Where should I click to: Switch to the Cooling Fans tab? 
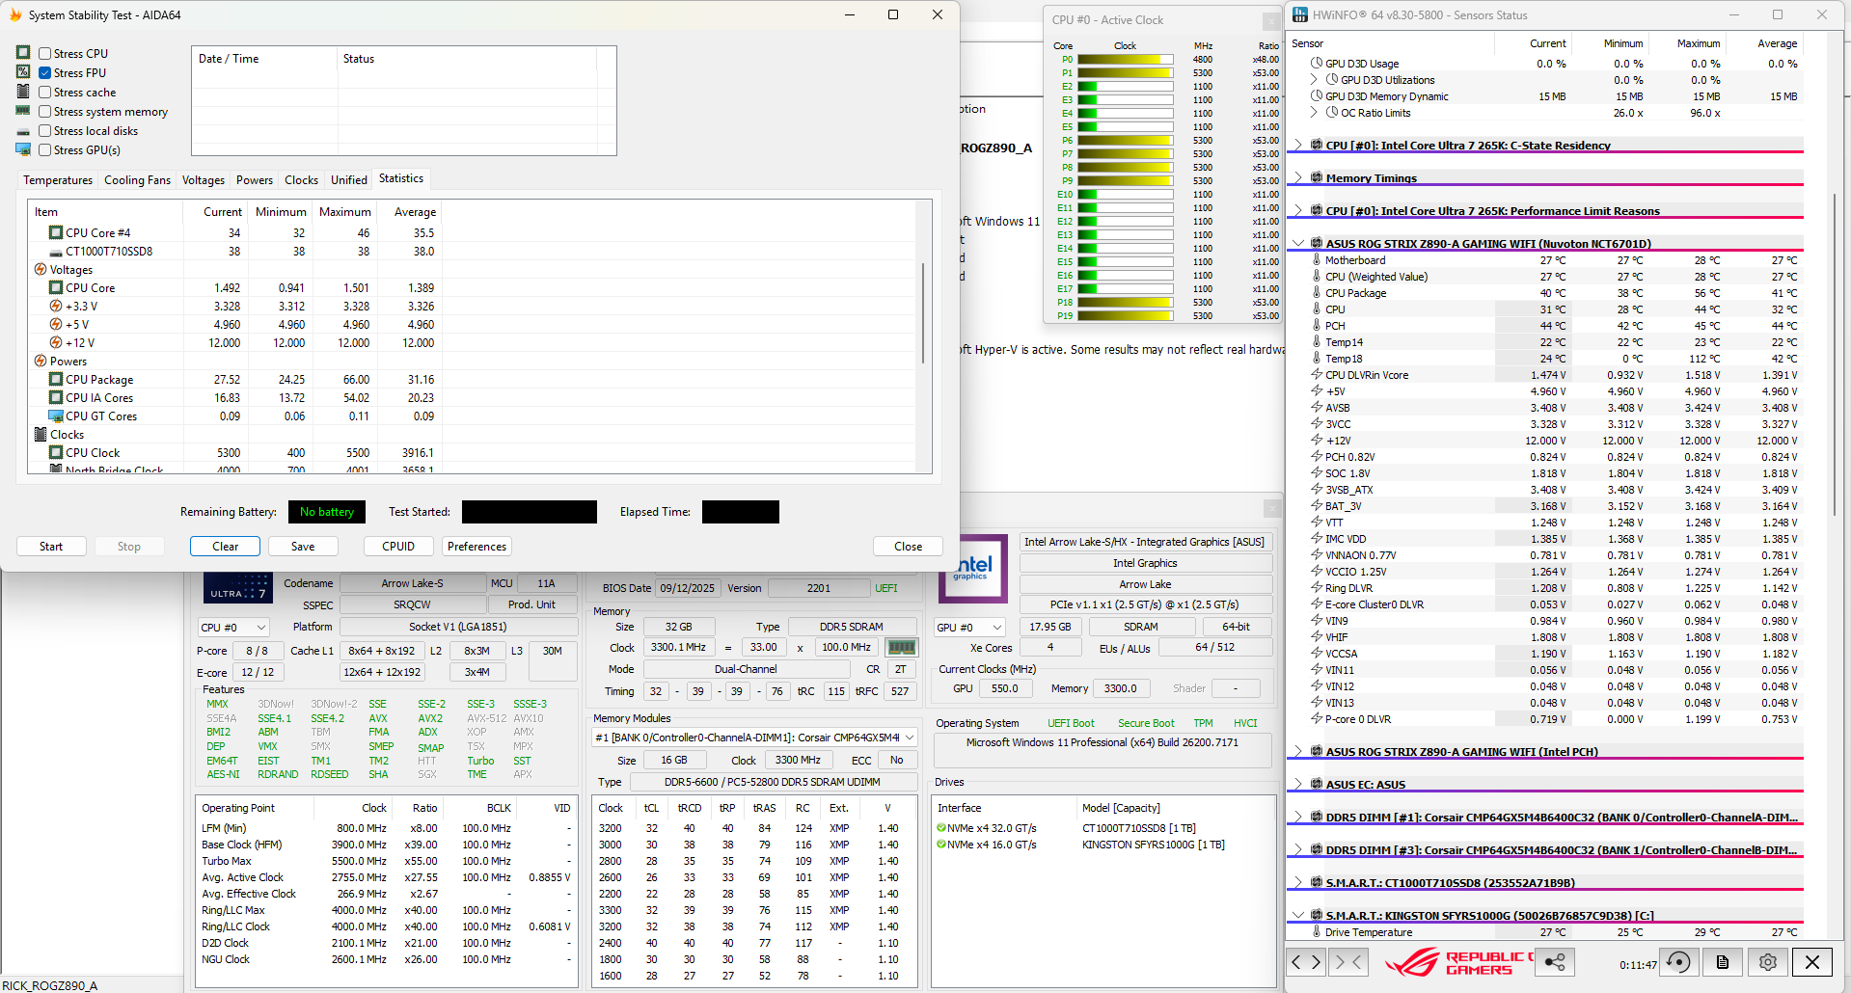pyautogui.click(x=137, y=180)
